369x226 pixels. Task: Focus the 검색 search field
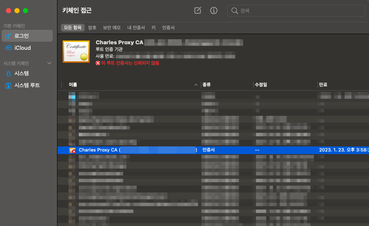(x=296, y=11)
